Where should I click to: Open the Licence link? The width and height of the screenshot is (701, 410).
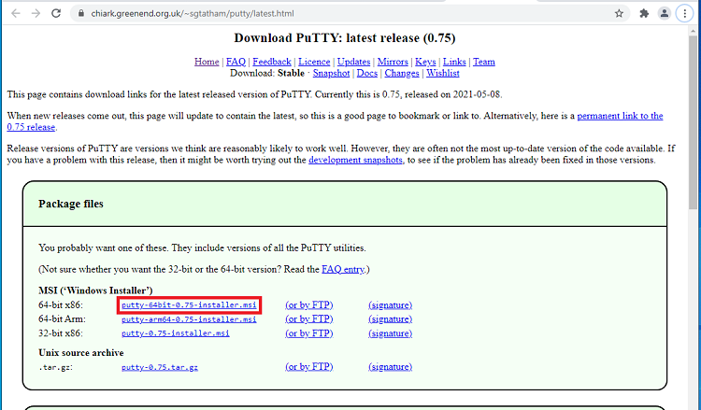[314, 62]
